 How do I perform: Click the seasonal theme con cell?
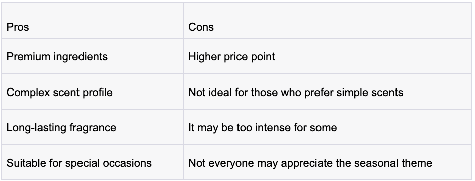click(328, 162)
